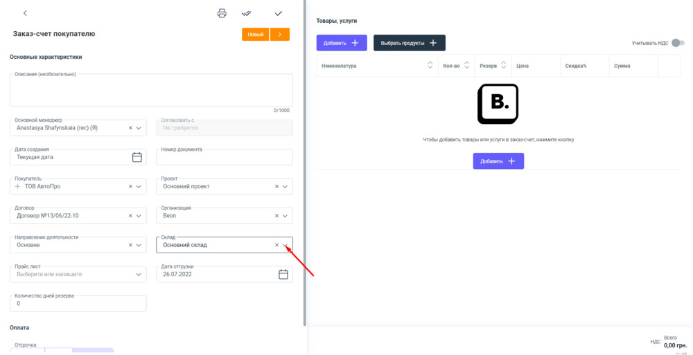Click top Добавить button
This screenshot has width=693, height=355.
click(341, 43)
